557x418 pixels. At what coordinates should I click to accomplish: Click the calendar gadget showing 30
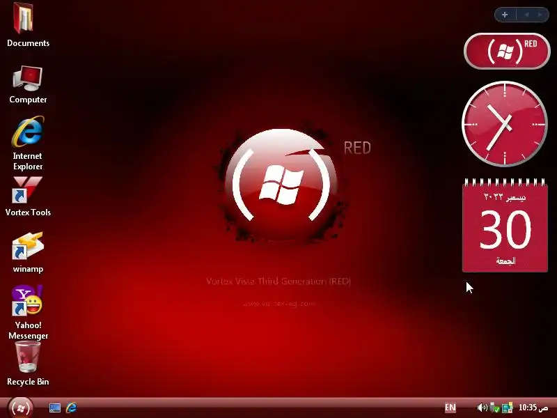pyautogui.click(x=505, y=225)
